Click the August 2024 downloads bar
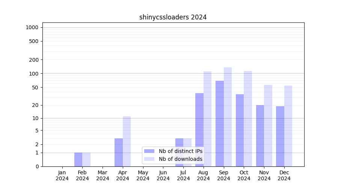The width and height of the screenshot is (338, 187). pos(207,119)
